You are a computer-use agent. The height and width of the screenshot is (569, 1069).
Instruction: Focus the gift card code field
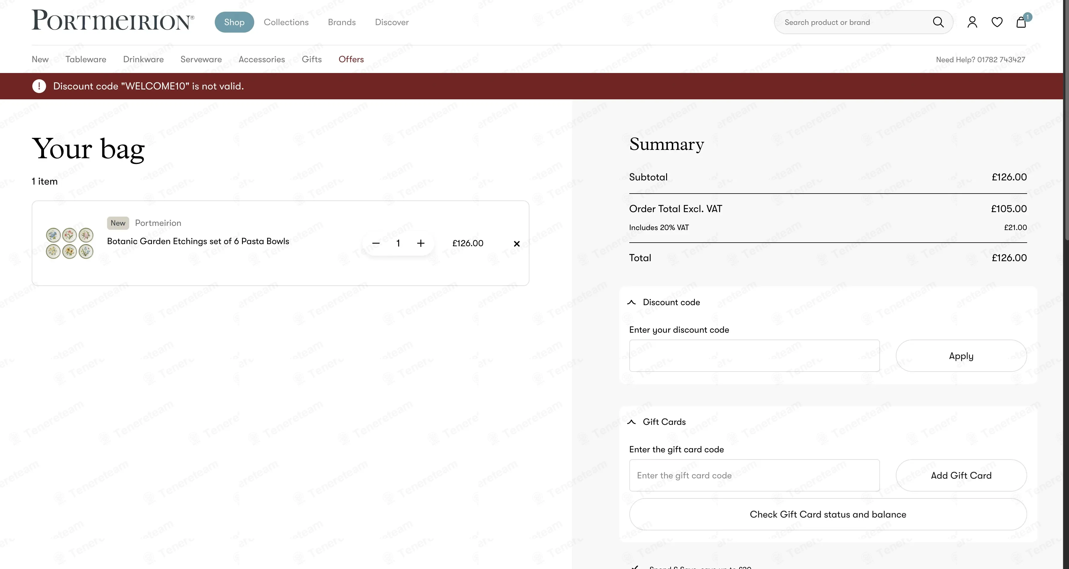point(754,475)
